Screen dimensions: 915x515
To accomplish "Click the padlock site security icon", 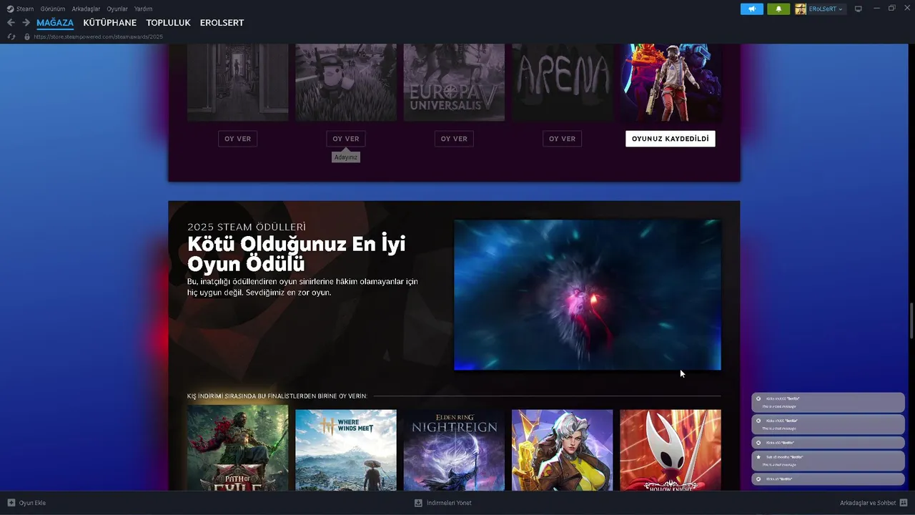I will [27, 36].
